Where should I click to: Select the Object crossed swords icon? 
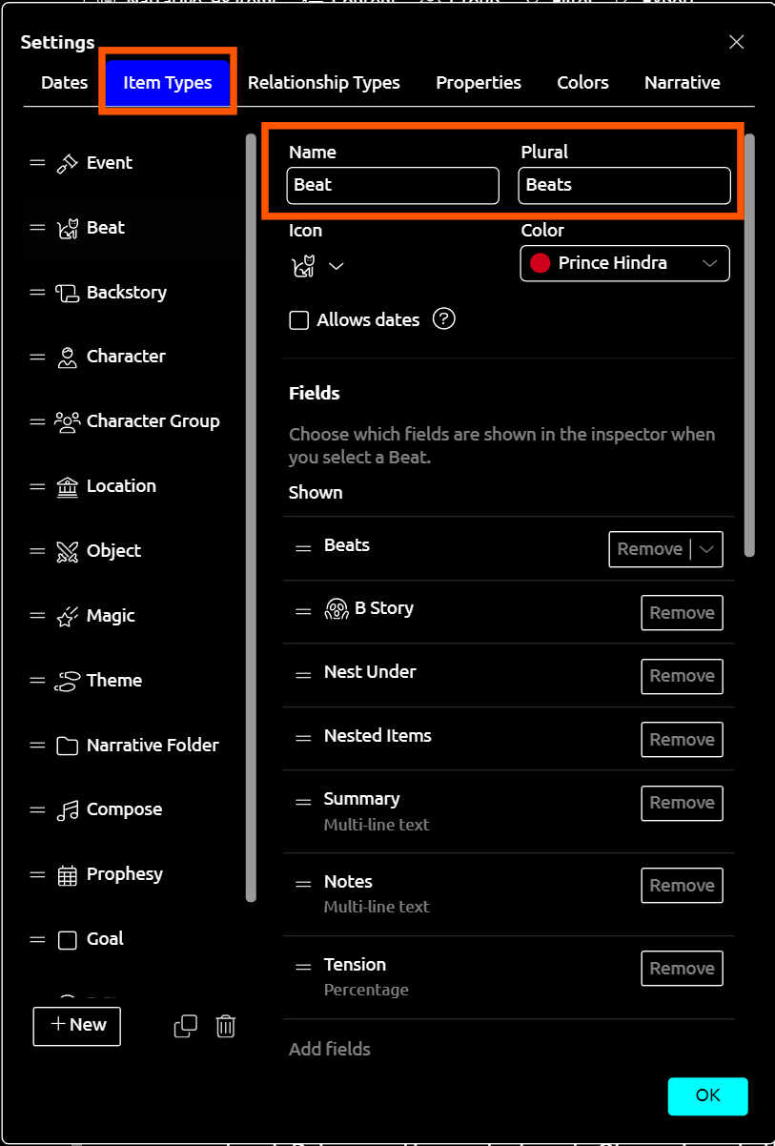pos(67,551)
